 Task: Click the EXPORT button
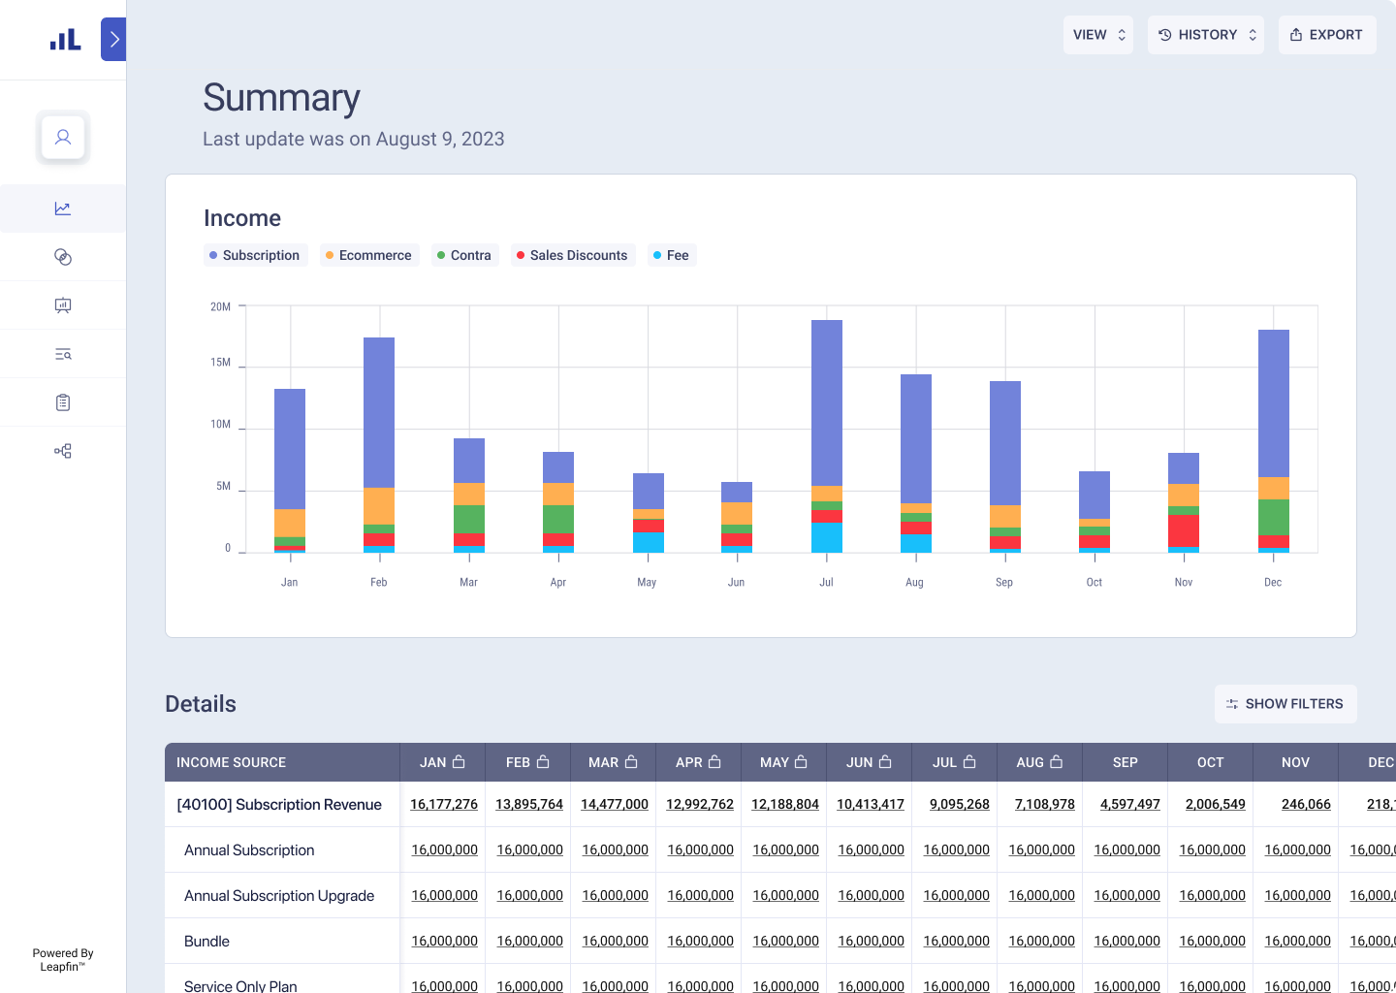click(x=1326, y=34)
